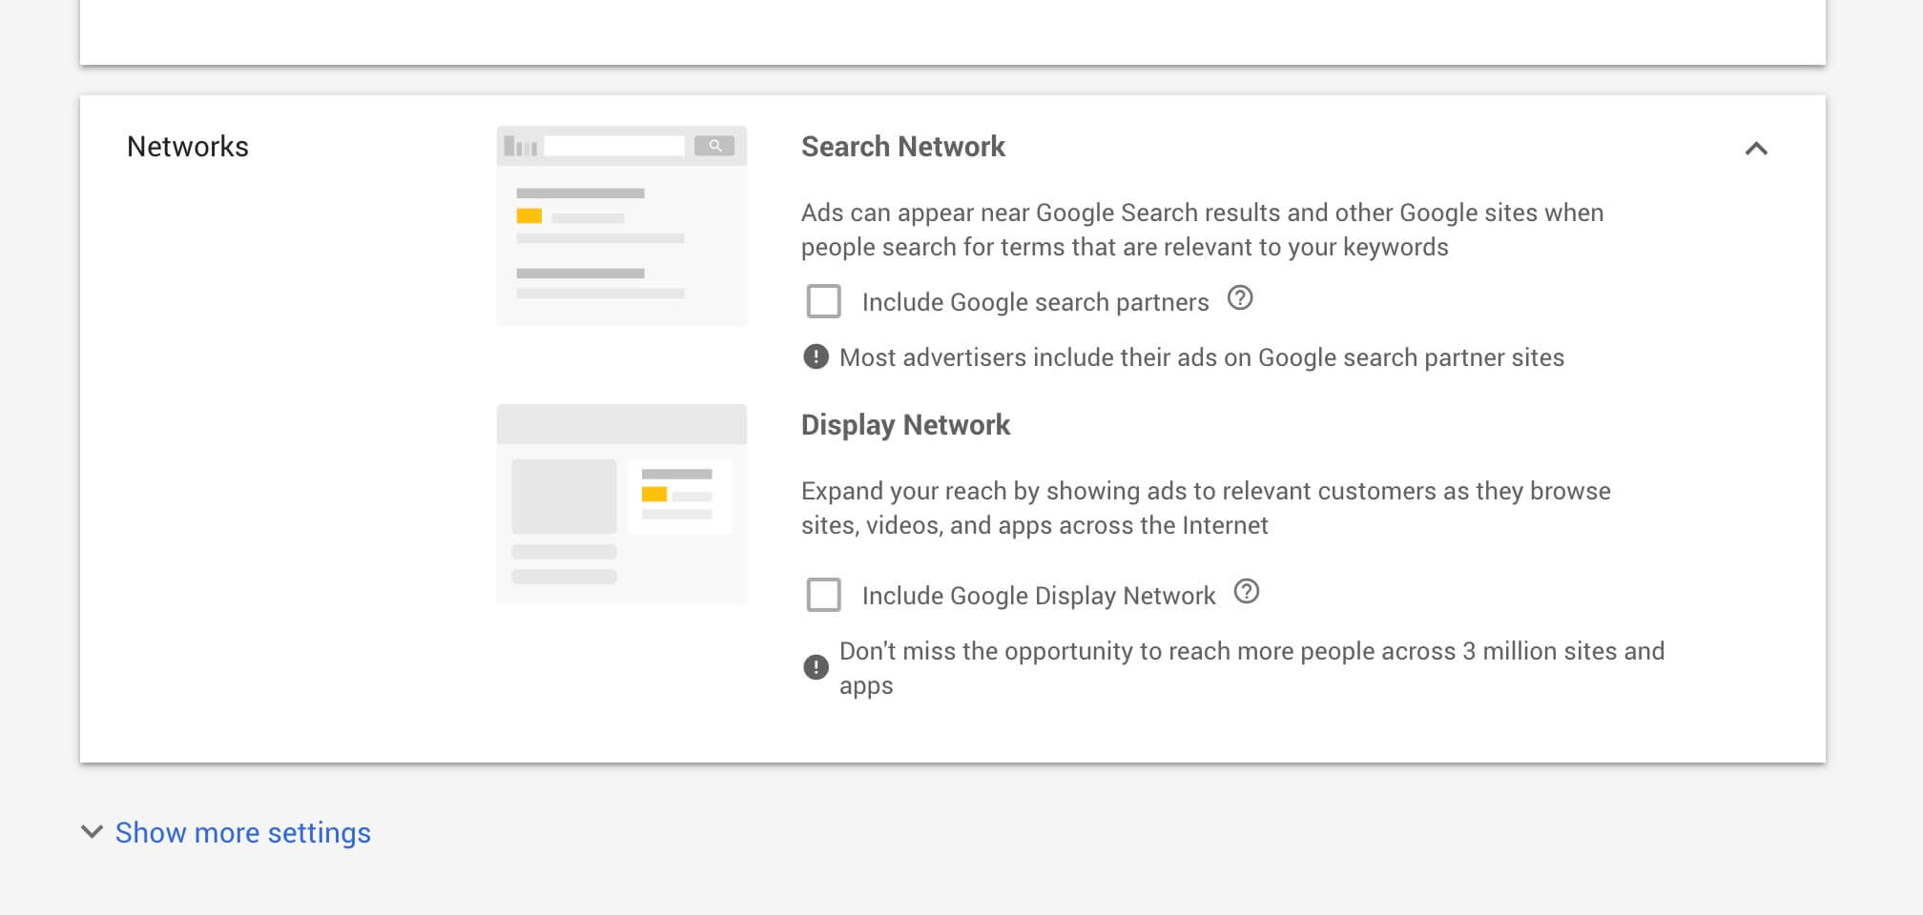Click the Display Network heading text
Screen dimensions: 1923x915
[x=906, y=425]
